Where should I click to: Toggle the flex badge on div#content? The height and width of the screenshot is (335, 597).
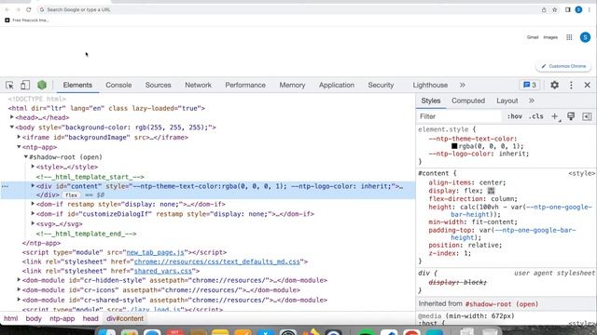click(71, 195)
